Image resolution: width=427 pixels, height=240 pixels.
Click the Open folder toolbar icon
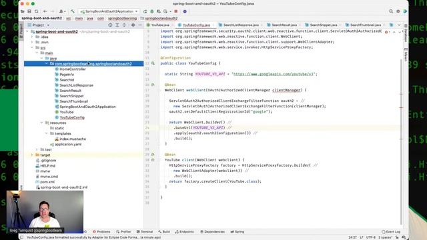[23, 11]
